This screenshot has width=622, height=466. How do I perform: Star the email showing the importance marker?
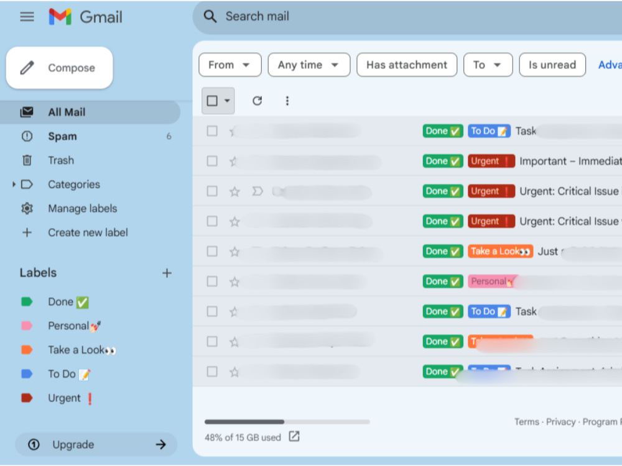coord(234,191)
